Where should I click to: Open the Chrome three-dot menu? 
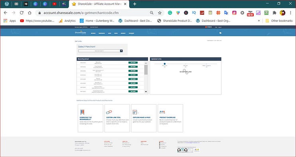pos(290,13)
